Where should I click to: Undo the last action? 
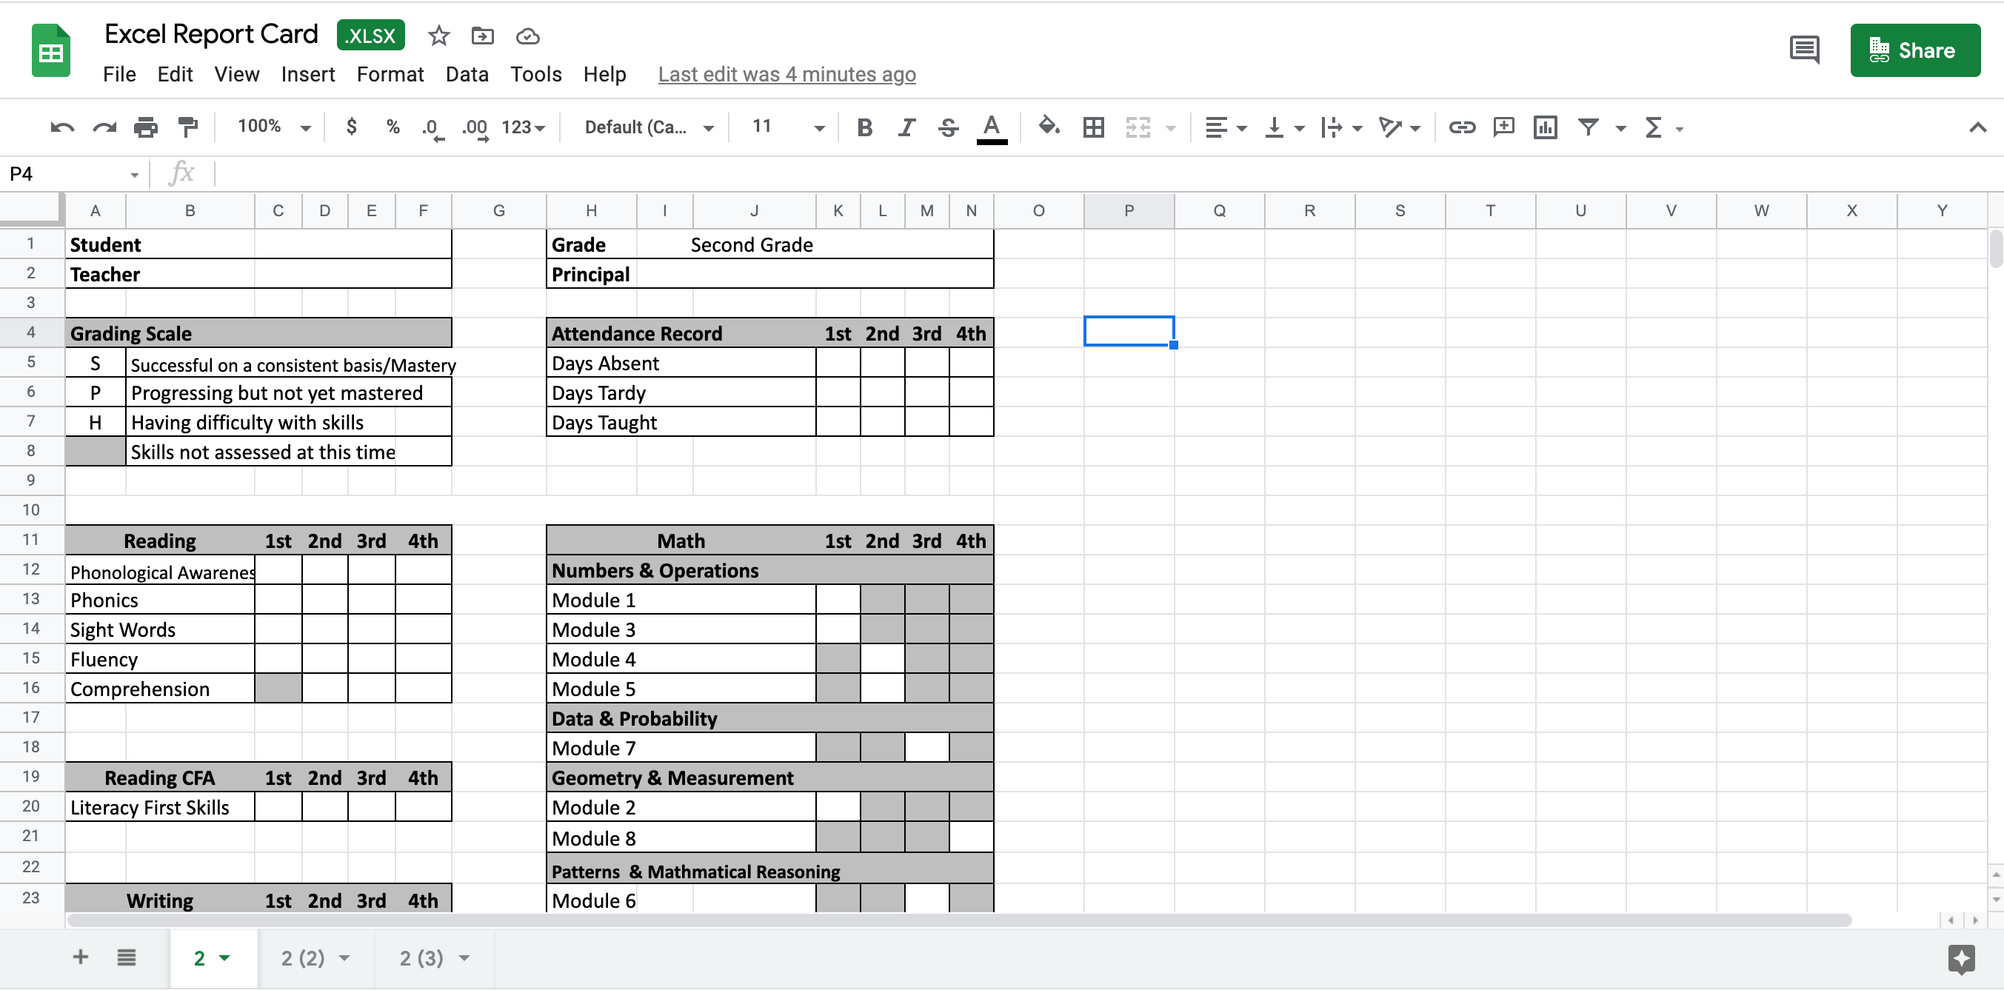(x=61, y=127)
